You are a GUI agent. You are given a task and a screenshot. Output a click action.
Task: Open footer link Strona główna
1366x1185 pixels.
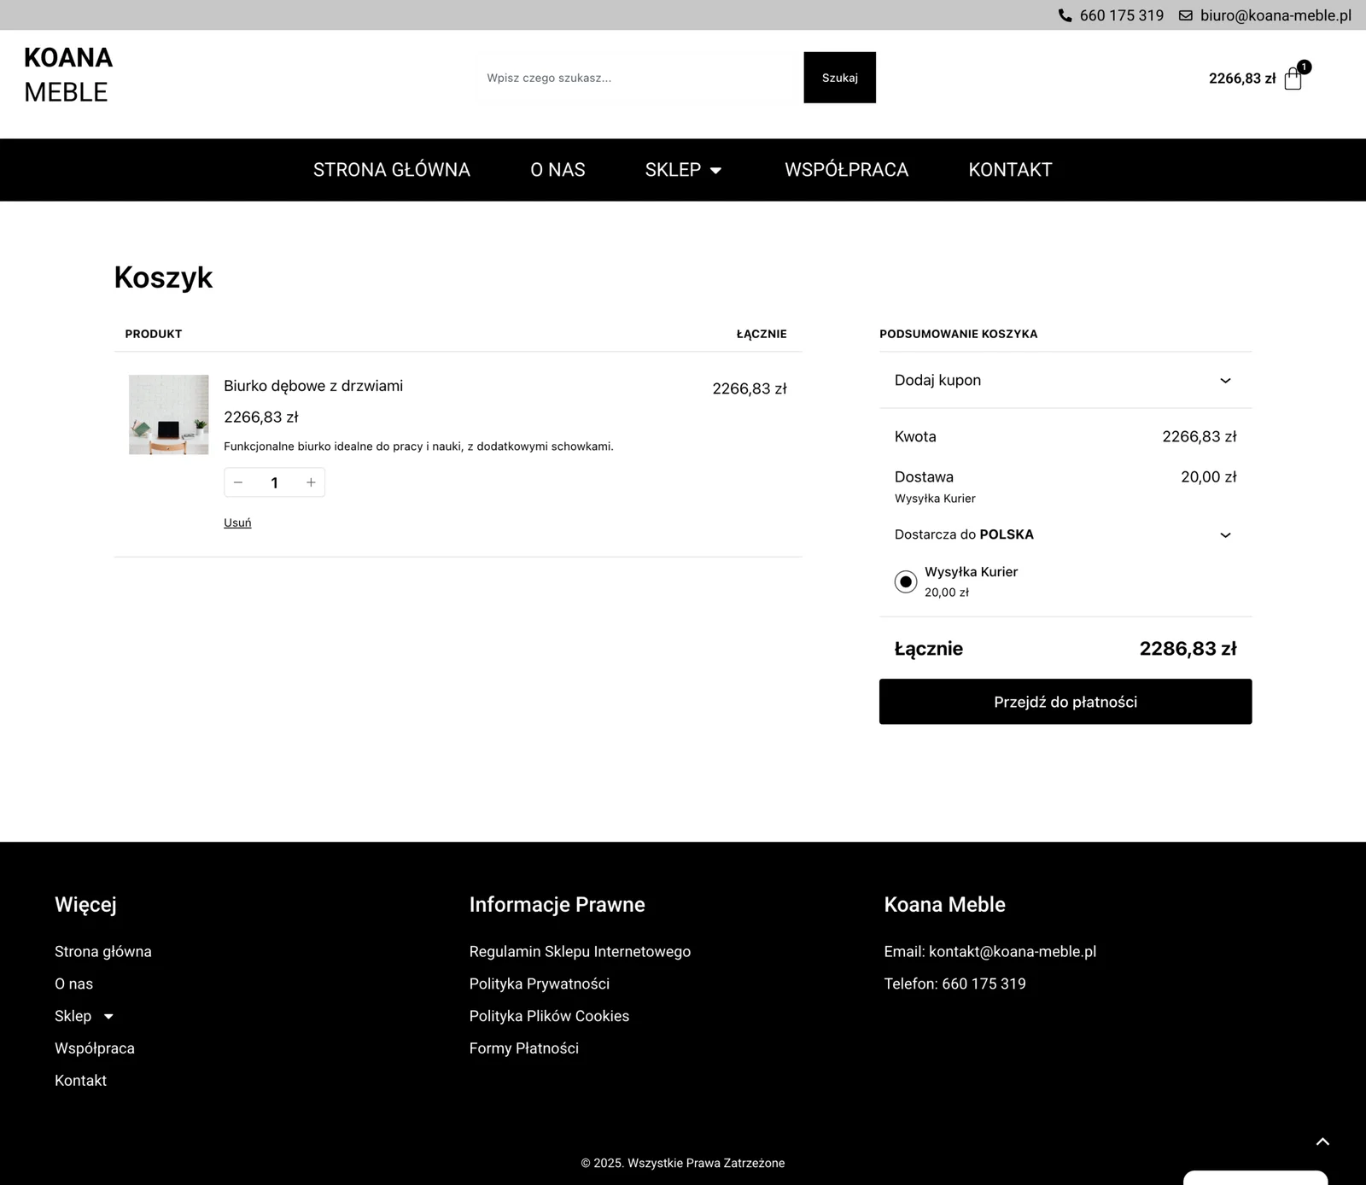click(x=103, y=951)
